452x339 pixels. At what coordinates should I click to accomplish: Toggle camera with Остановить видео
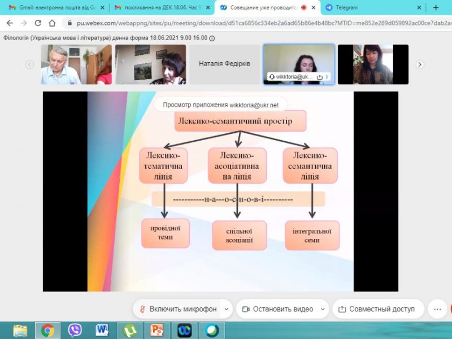[x=277, y=309]
